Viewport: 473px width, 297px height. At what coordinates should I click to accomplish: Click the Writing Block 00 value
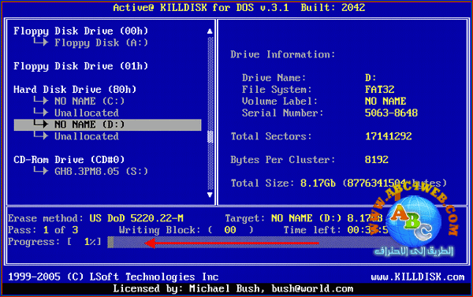(230, 230)
